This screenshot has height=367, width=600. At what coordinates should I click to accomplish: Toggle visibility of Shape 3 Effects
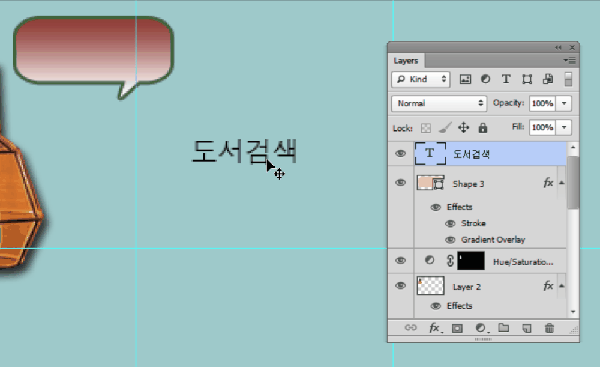(436, 207)
